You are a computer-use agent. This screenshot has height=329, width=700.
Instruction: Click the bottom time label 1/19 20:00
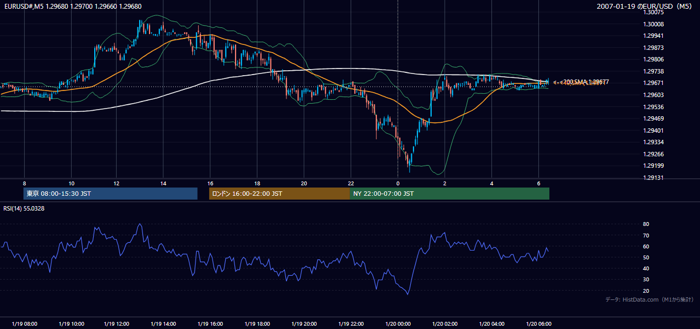point(304,324)
